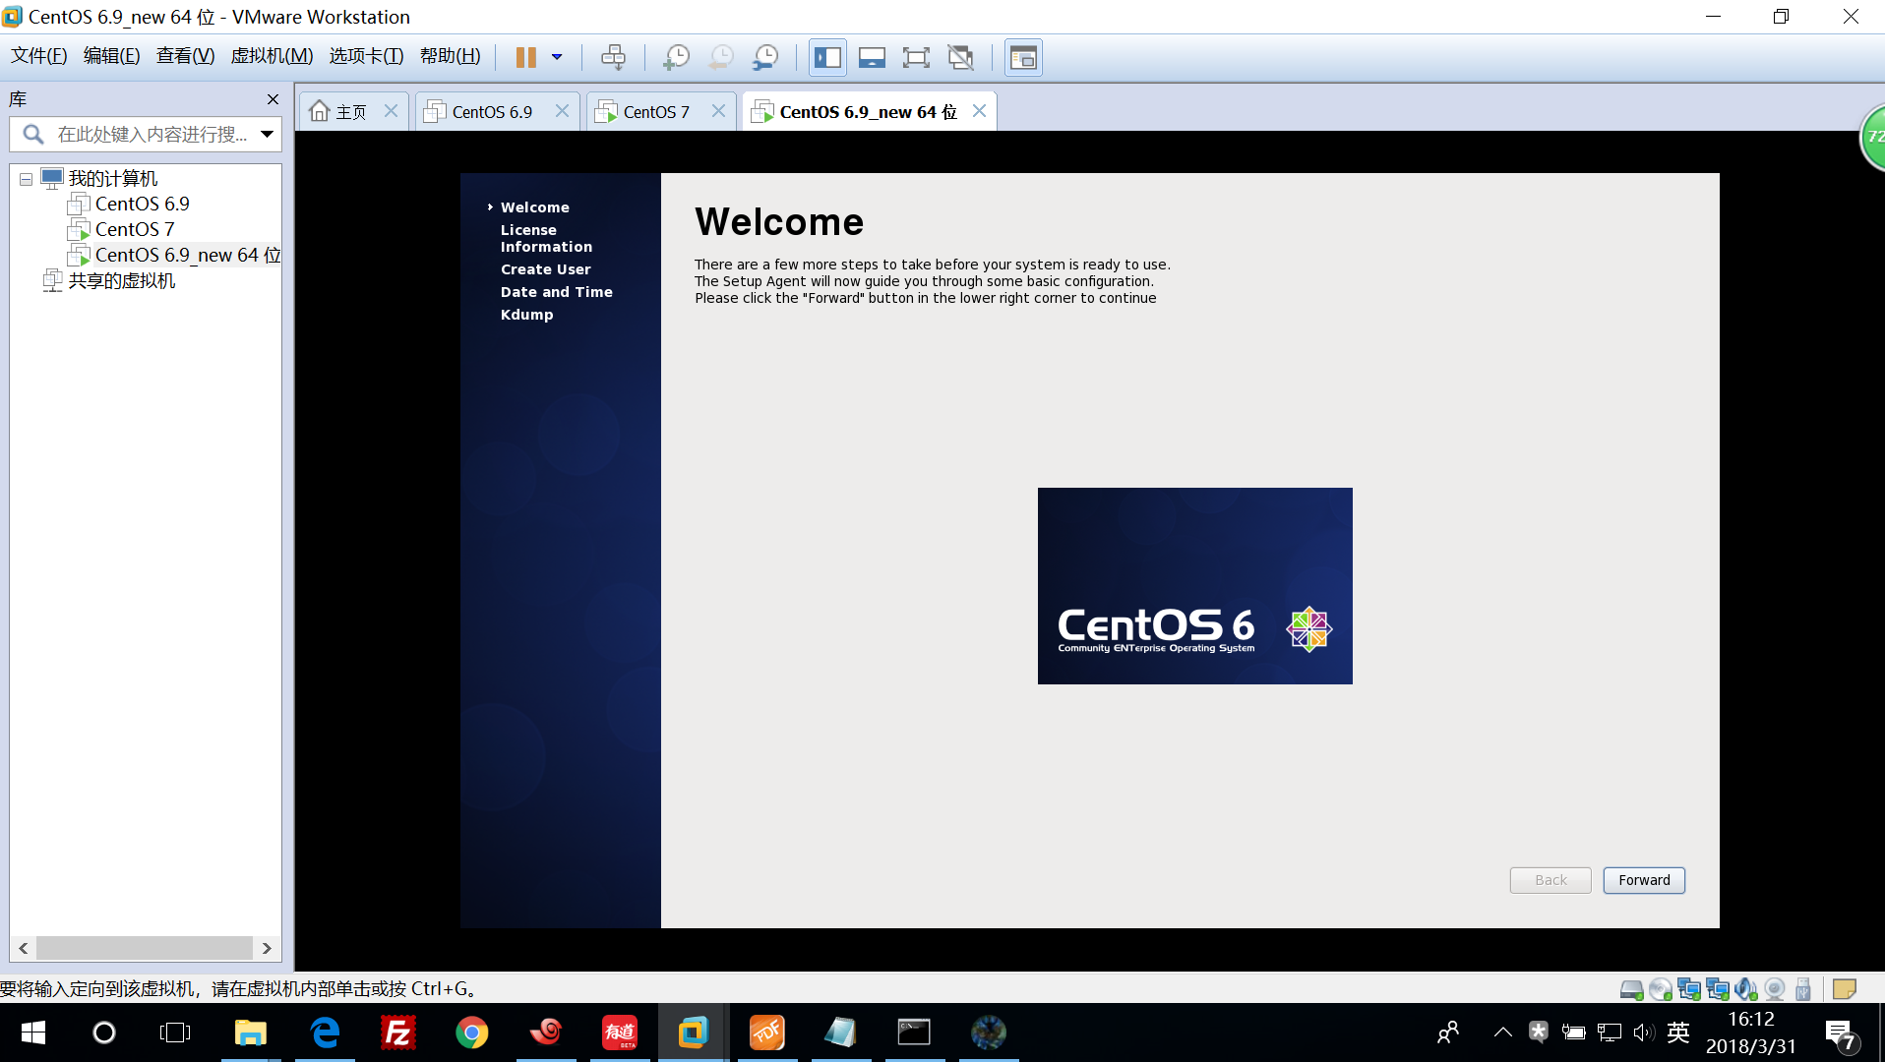Click Send Ctrl+Alt+Del toolbar icon
This screenshot has width=1885, height=1062.
(x=613, y=57)
